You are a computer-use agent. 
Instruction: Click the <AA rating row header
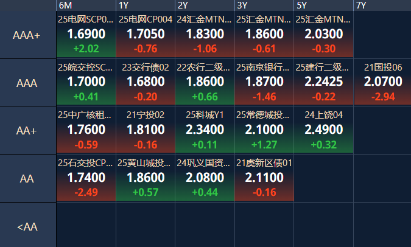[27, 226]
